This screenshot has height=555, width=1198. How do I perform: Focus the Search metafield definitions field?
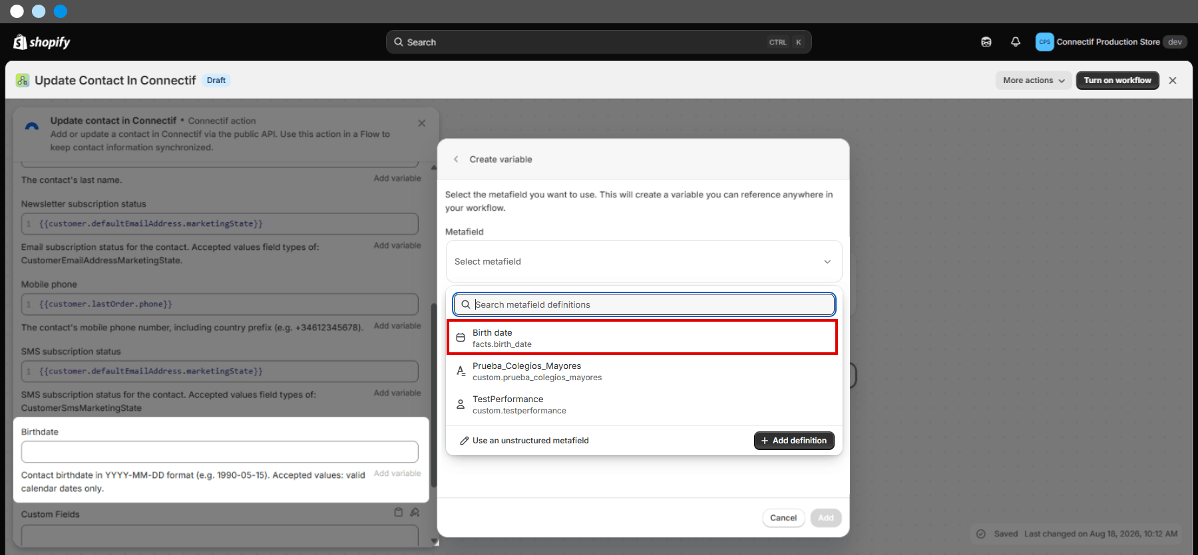[644, 304]
